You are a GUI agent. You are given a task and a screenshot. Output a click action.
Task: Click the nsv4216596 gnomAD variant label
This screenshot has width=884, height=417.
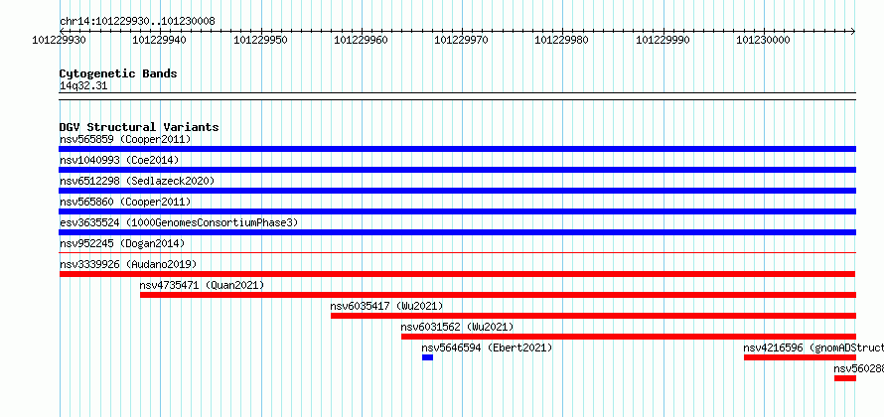click(x=813, y=347)
